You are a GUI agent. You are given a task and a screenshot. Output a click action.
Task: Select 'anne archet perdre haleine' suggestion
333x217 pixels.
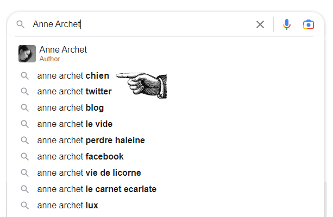tap(91, 141)
